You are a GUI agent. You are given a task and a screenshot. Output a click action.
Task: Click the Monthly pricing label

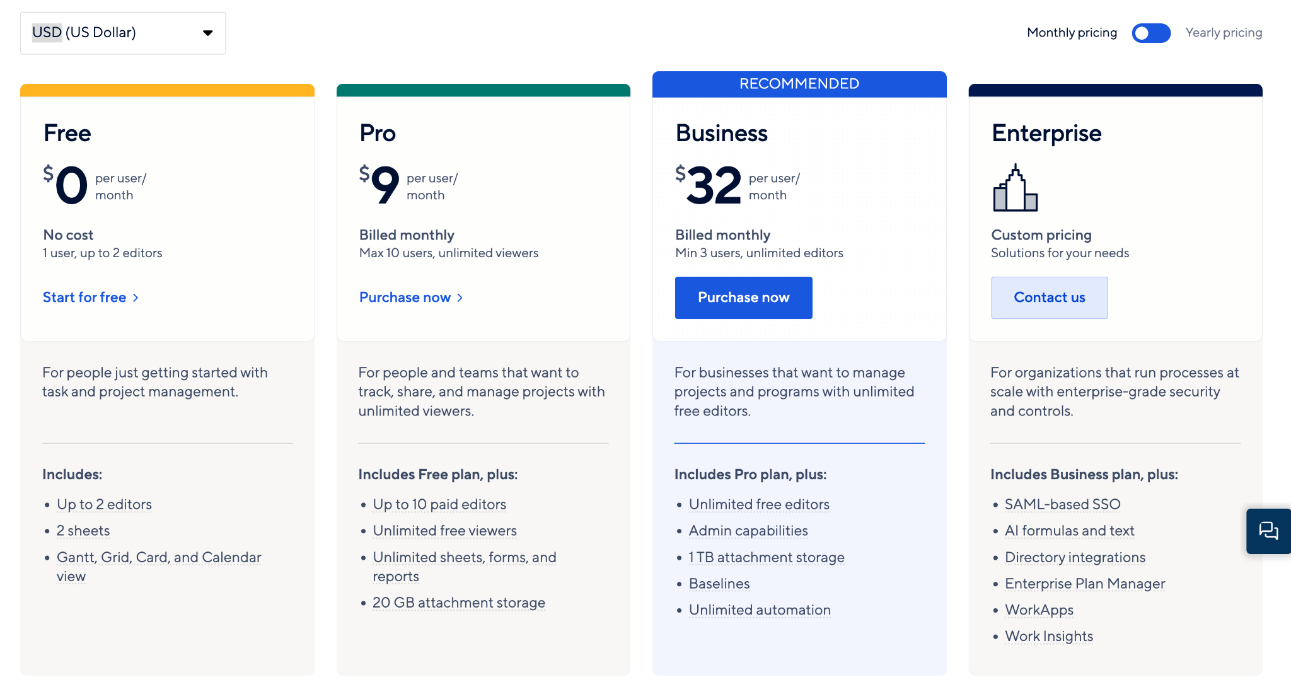point(1071,32)
